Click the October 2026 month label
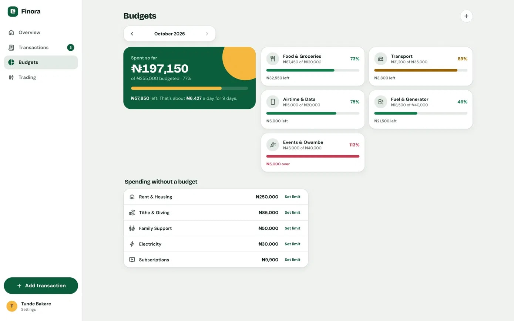 169,34
